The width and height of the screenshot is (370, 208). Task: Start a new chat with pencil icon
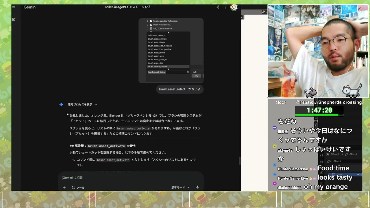pos(14,19)
